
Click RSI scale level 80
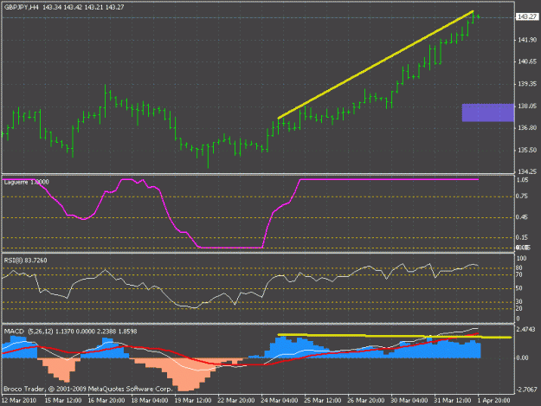click(518, 267)
